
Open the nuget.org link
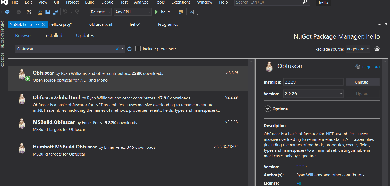(x=371, y=67)
